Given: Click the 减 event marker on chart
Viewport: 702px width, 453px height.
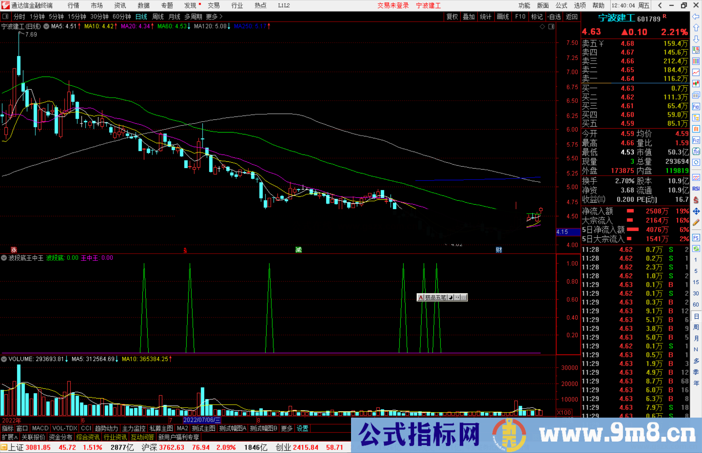Looking at the screenshot, I should click(x=299, y=250).
